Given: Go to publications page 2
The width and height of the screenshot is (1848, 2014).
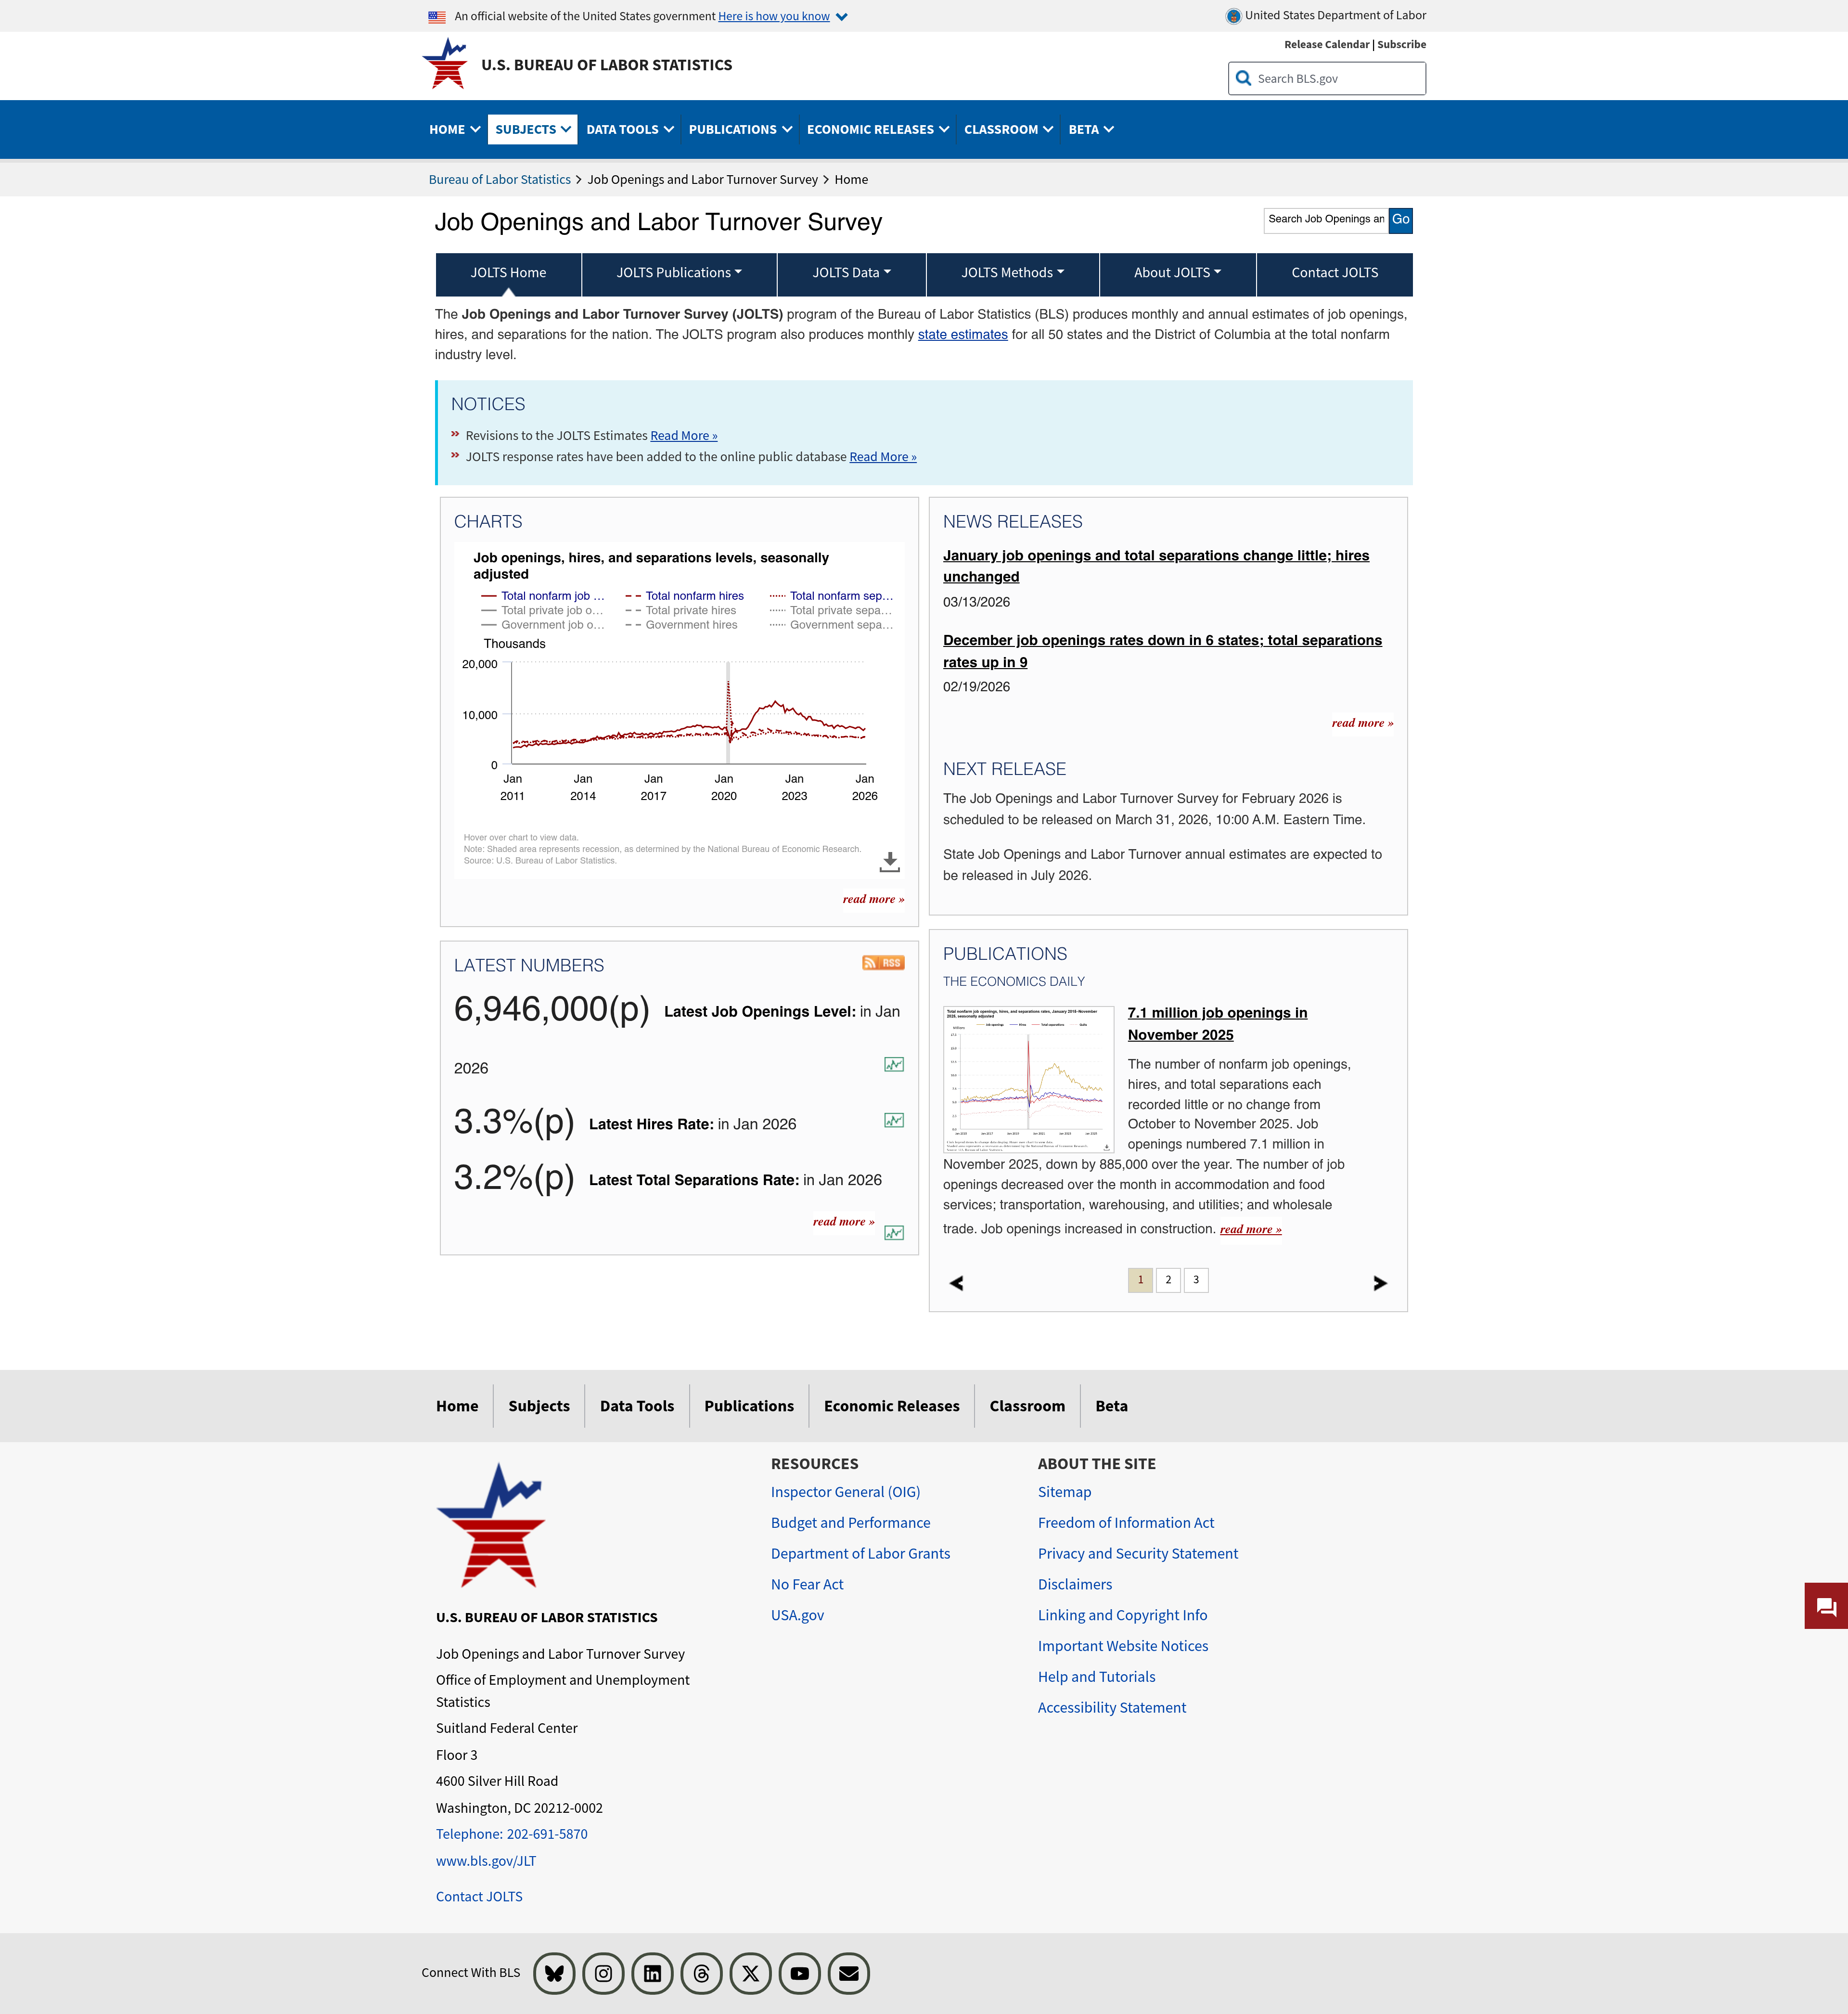Looking at the screenshot, I should pos(1168,1280).
